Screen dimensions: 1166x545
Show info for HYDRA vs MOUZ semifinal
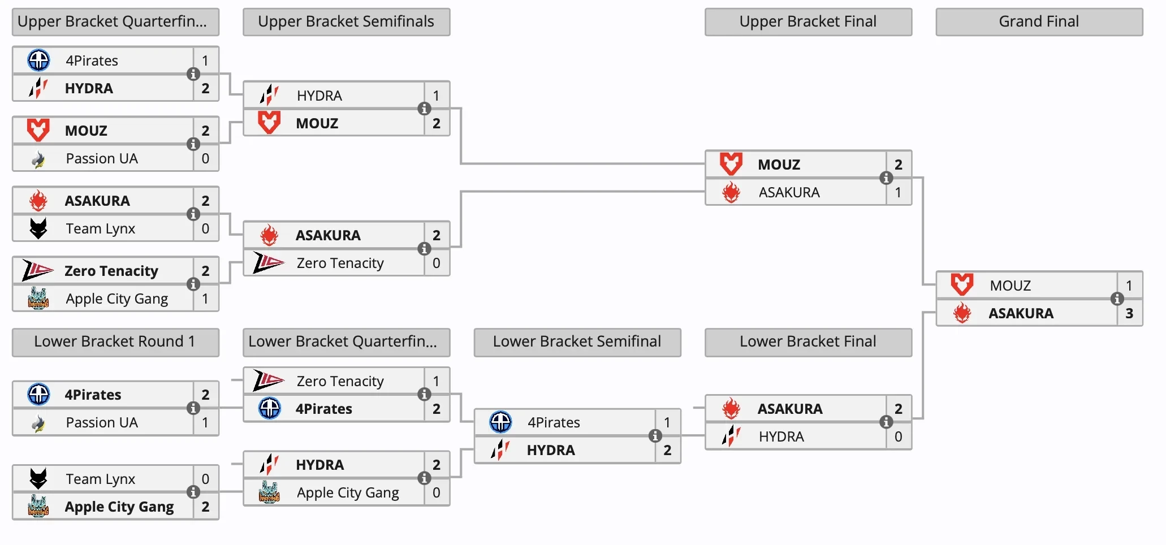point(424,109)
